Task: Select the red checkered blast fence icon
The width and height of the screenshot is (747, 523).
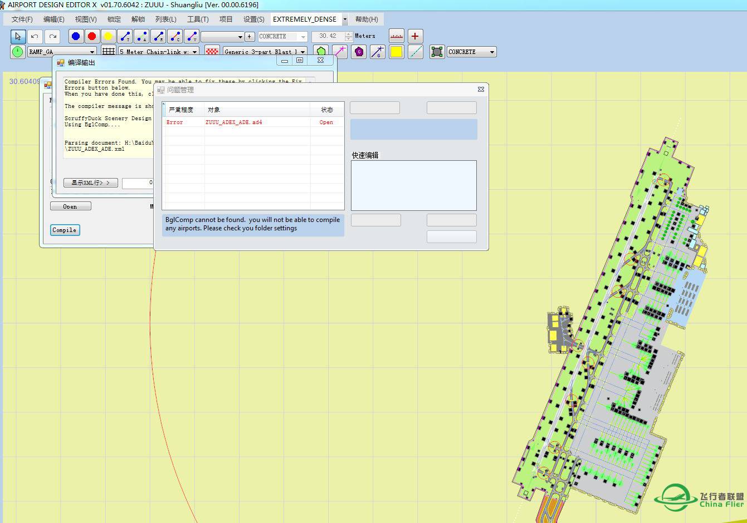Action: click(x=212, y=52)
